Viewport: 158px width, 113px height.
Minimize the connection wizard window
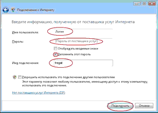click(137, 4)
